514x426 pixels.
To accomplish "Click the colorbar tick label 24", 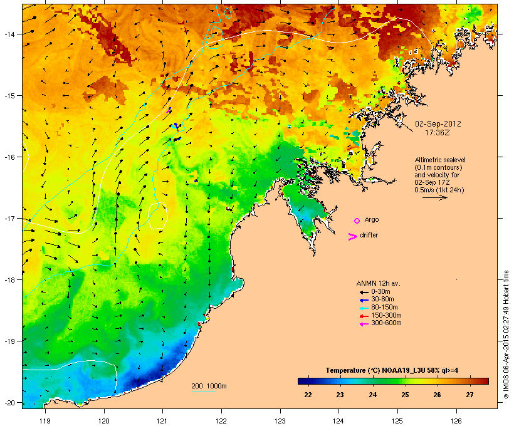I will [373, 395].
